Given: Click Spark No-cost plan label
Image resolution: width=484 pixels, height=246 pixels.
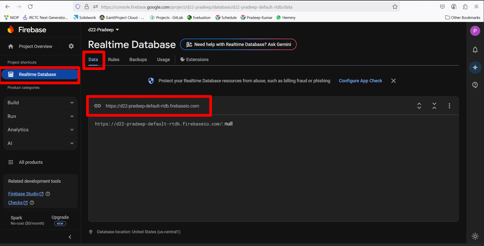Looking at the screenshot, I should click(x=27, y=220).
